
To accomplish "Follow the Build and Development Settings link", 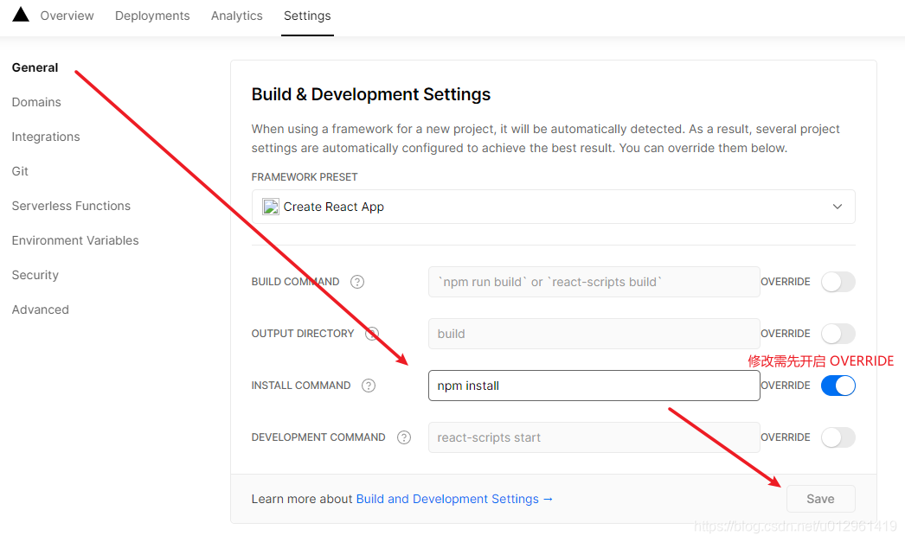I will 454,499.
